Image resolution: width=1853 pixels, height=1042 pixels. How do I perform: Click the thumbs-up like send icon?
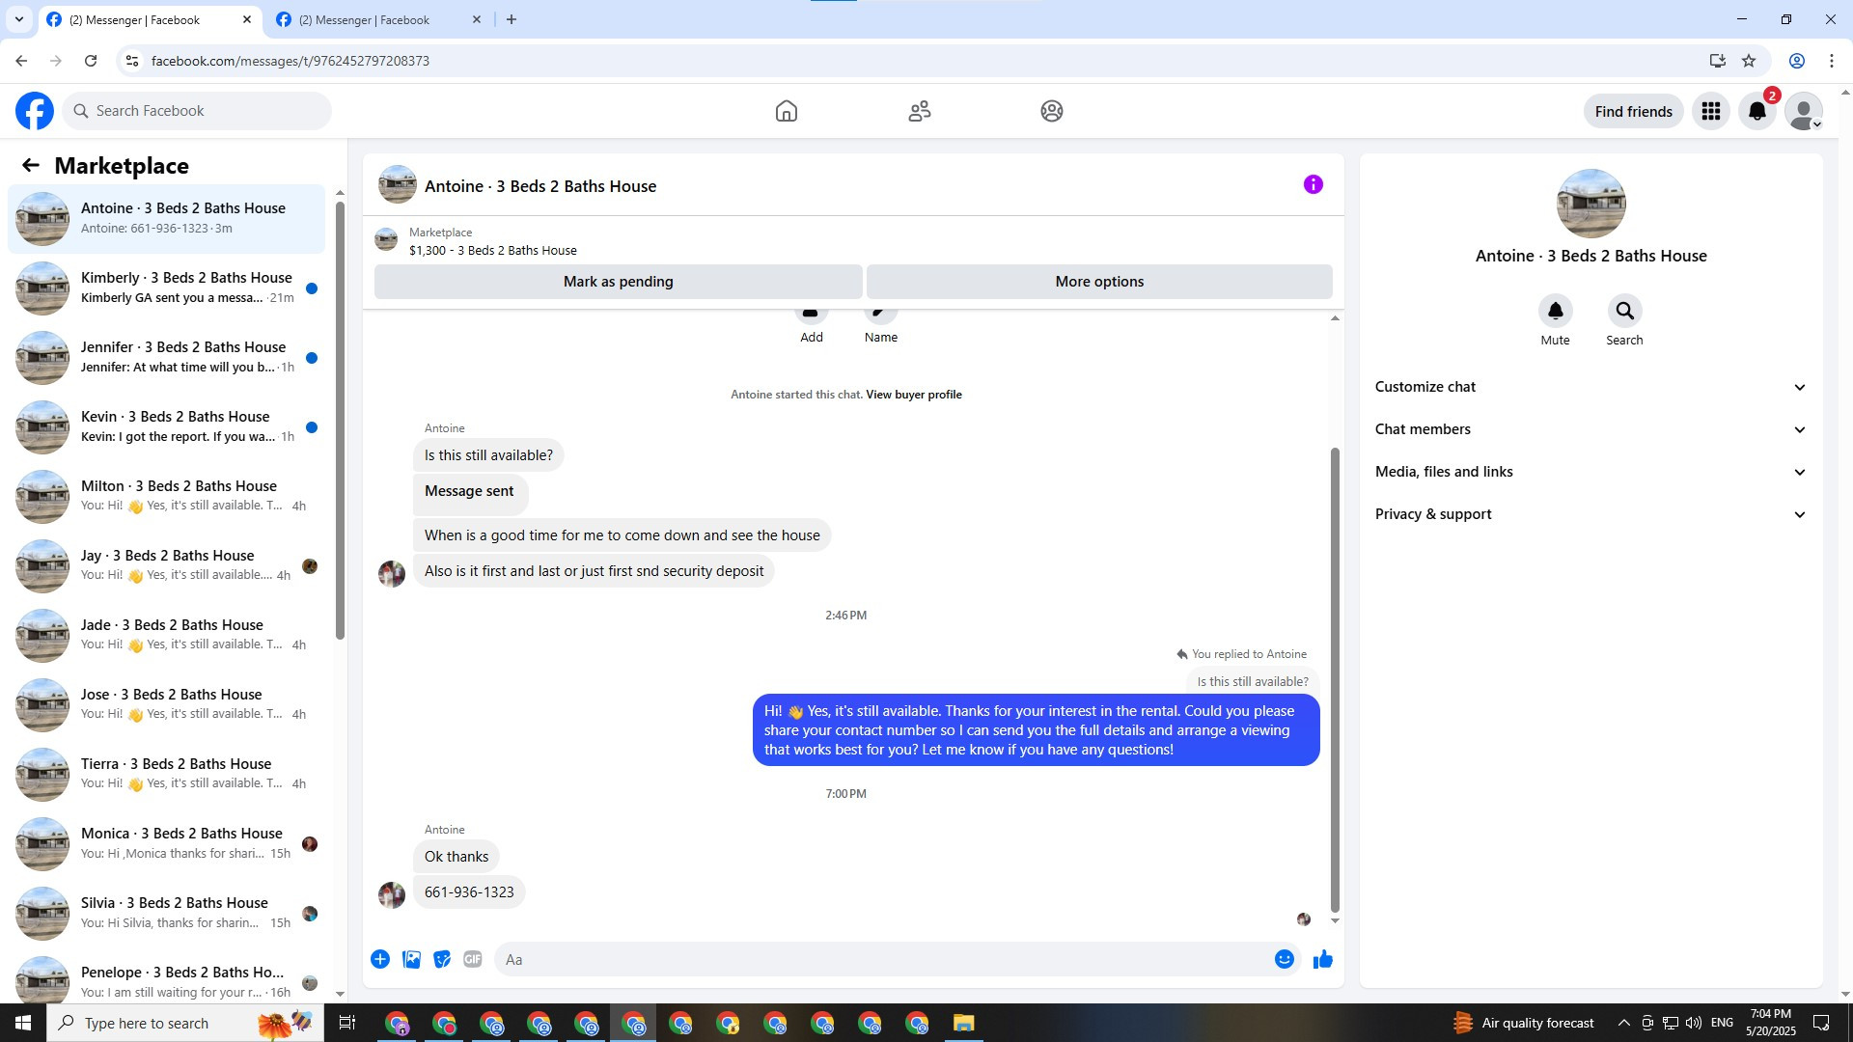1322,959
